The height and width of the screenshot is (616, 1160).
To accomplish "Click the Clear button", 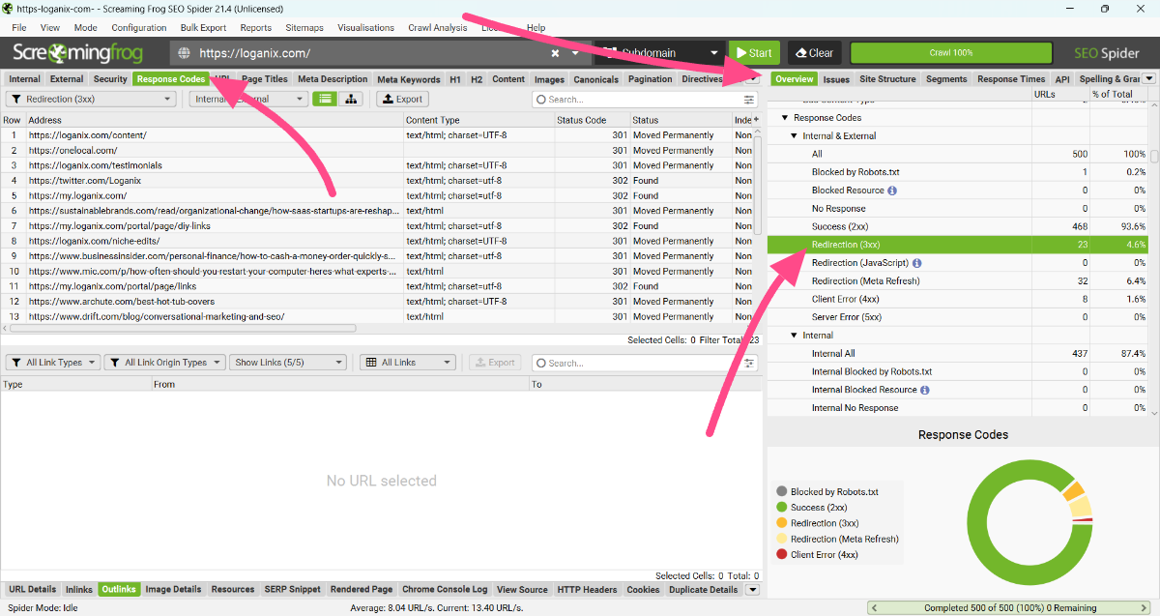I will tap(813, 53).
